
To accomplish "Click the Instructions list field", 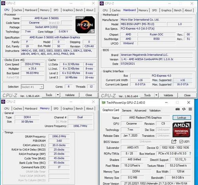I will [59, 52].
